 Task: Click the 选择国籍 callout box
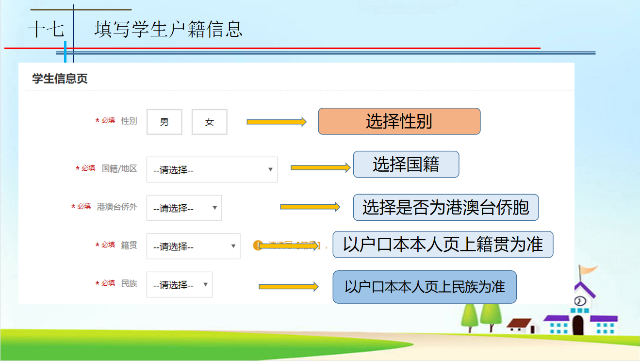pyautogui.click(x=406, y=164)
